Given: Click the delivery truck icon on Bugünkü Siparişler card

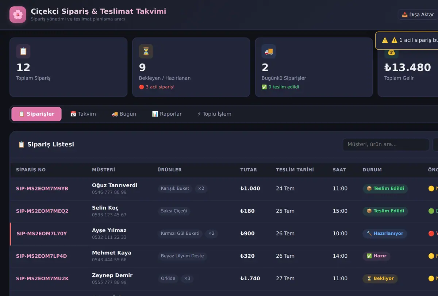Looking at the screenshot, I should [269, 51].
